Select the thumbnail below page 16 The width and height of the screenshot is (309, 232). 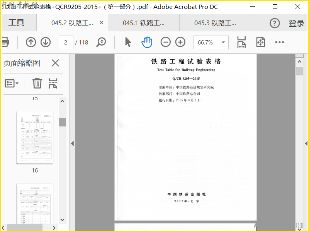pos(35,204)
